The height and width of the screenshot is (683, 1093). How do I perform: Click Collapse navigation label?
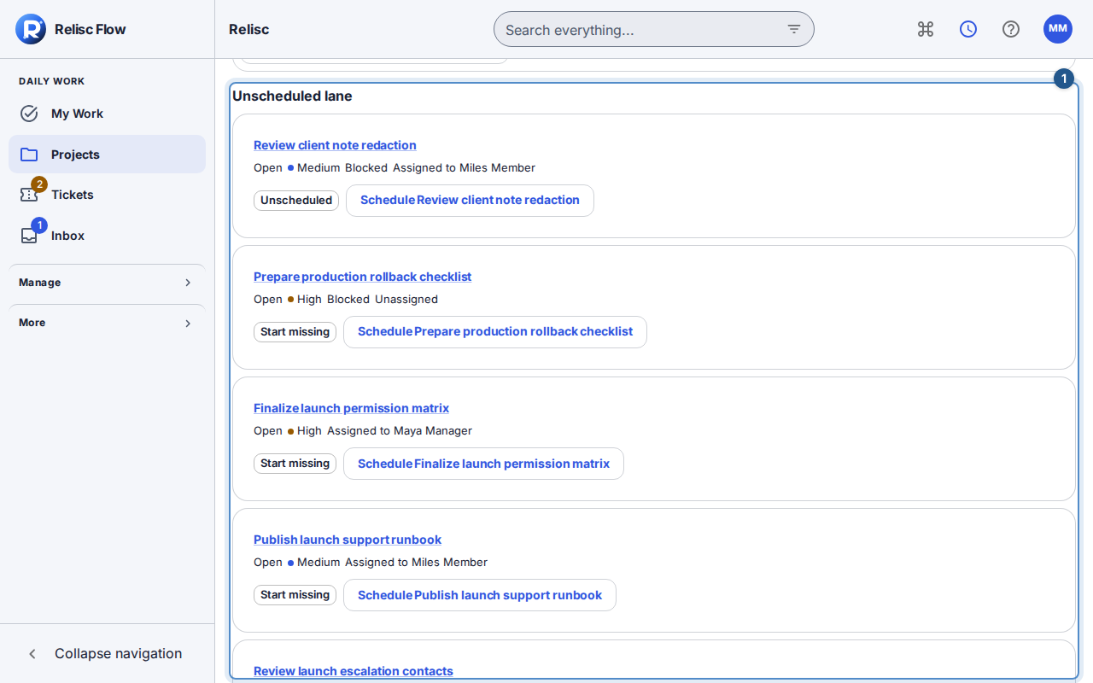[x=118, y=654]
